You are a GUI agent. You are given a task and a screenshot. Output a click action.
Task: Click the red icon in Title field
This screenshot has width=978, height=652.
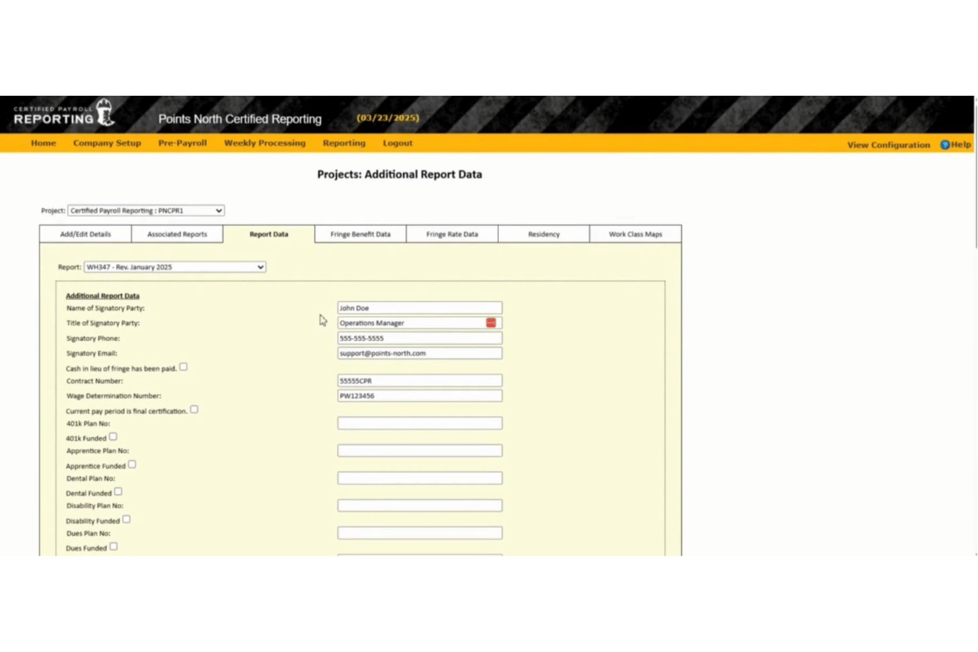[x=491, y=322]
